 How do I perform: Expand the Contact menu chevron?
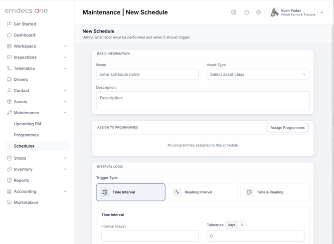click(x=65, y=90)
